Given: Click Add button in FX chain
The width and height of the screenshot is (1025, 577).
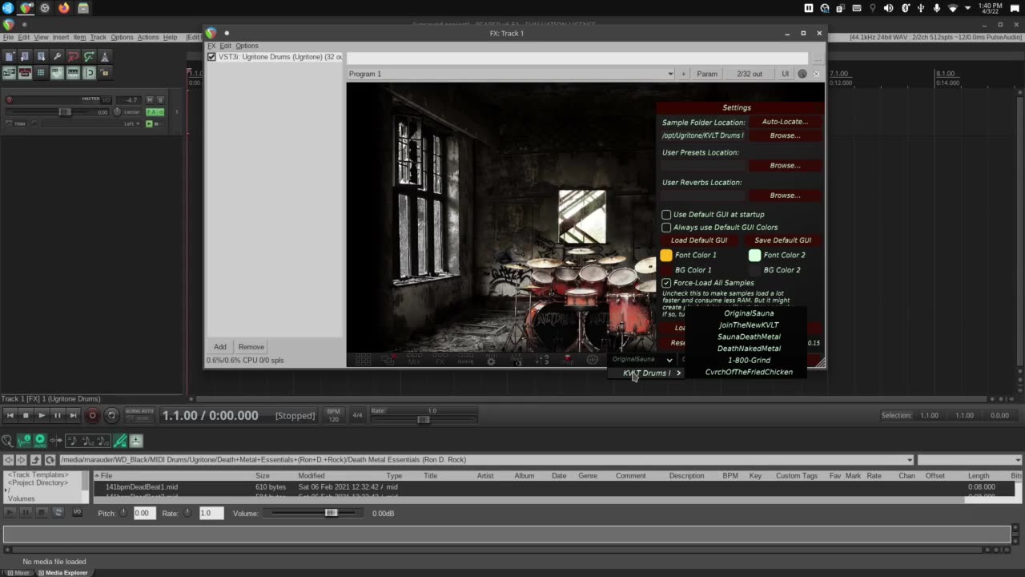Looking at the screenshot, I should point(219,347).
